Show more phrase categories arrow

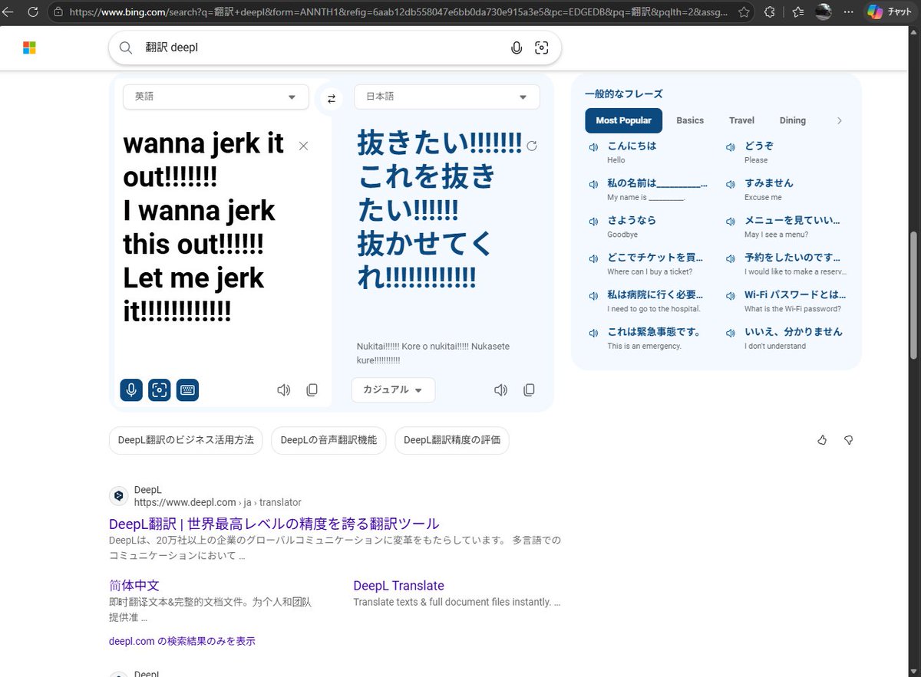pyautogui.click(x=839, y=120)
